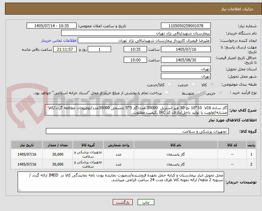Click the buyer notes text area
The width and height of the screenshot is (262, 211).
(x=121, y=182)
